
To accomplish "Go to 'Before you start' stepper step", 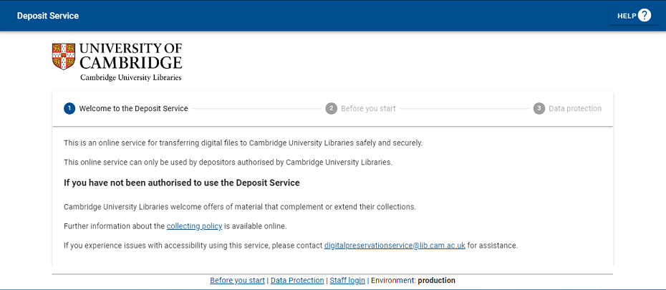I will coord(368,108).
